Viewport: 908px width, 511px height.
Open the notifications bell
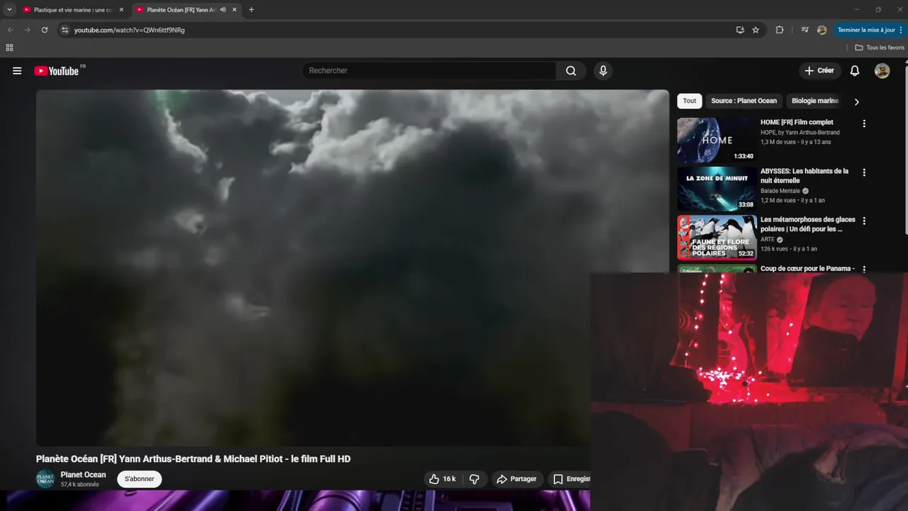coord(855,71)
